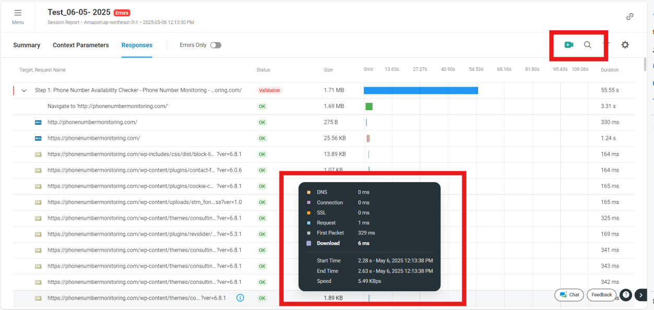This screenshot has width=654, height=310.
Task: Click the CSS icon of the contact-f plugin row
Action: [38, 170]
